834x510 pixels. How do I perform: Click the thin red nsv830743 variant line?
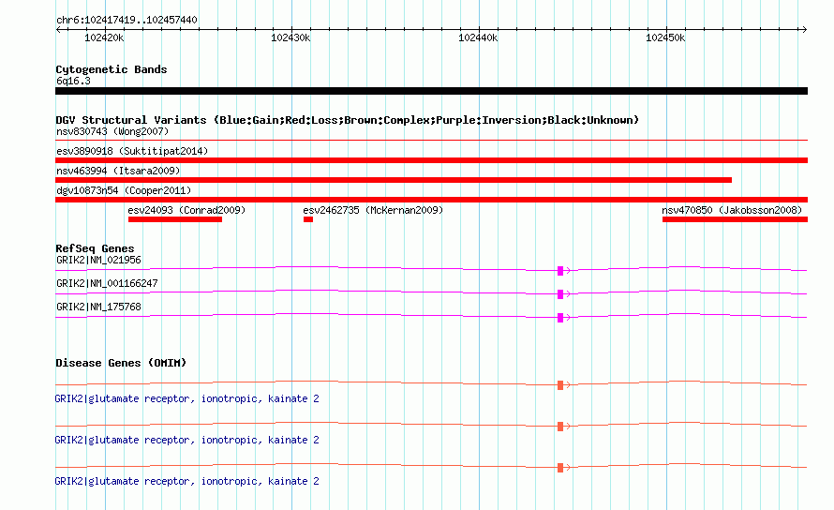431,140
